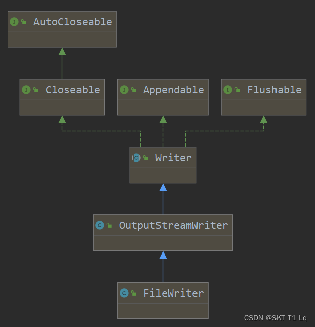Click the empty body of Writer node
The image size is (315, 327).
(x=163, y=175)
